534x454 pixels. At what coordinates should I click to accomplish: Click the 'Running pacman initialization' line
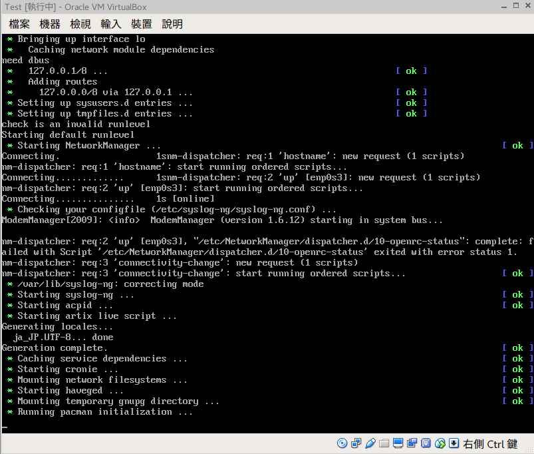(100, 412)
